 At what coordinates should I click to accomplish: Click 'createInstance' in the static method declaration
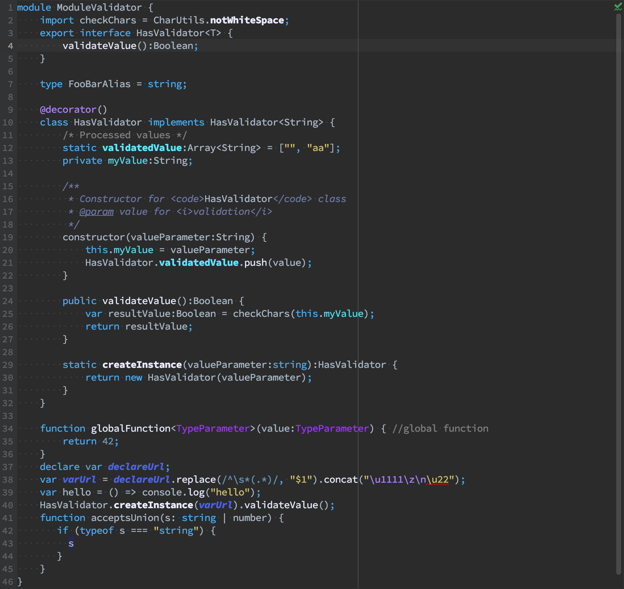tap(142, 365)
